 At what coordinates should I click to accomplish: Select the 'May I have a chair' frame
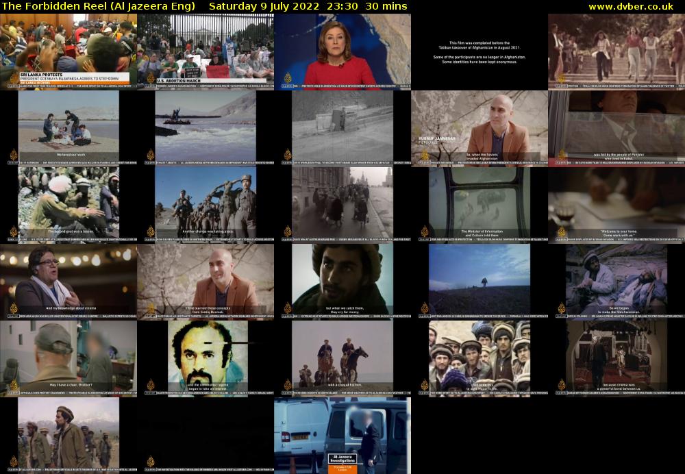point(68,359)
